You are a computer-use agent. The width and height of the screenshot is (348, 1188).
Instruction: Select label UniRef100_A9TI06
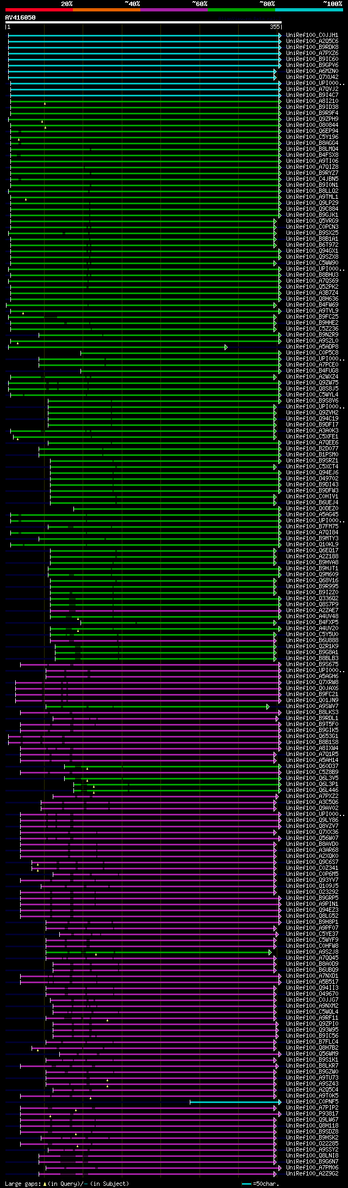tap(312, 161)
